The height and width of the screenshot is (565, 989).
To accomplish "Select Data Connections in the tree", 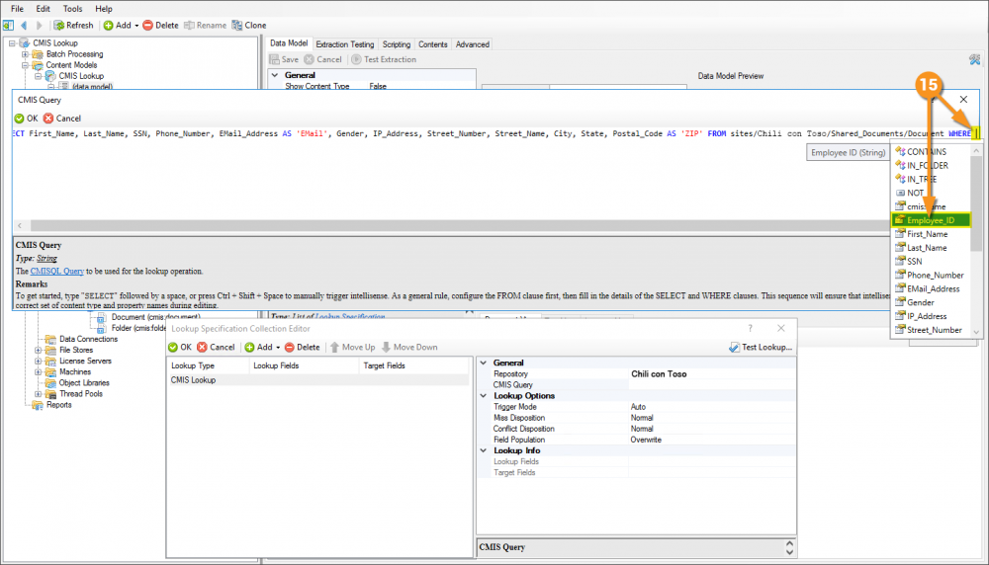I will (88, 339).
